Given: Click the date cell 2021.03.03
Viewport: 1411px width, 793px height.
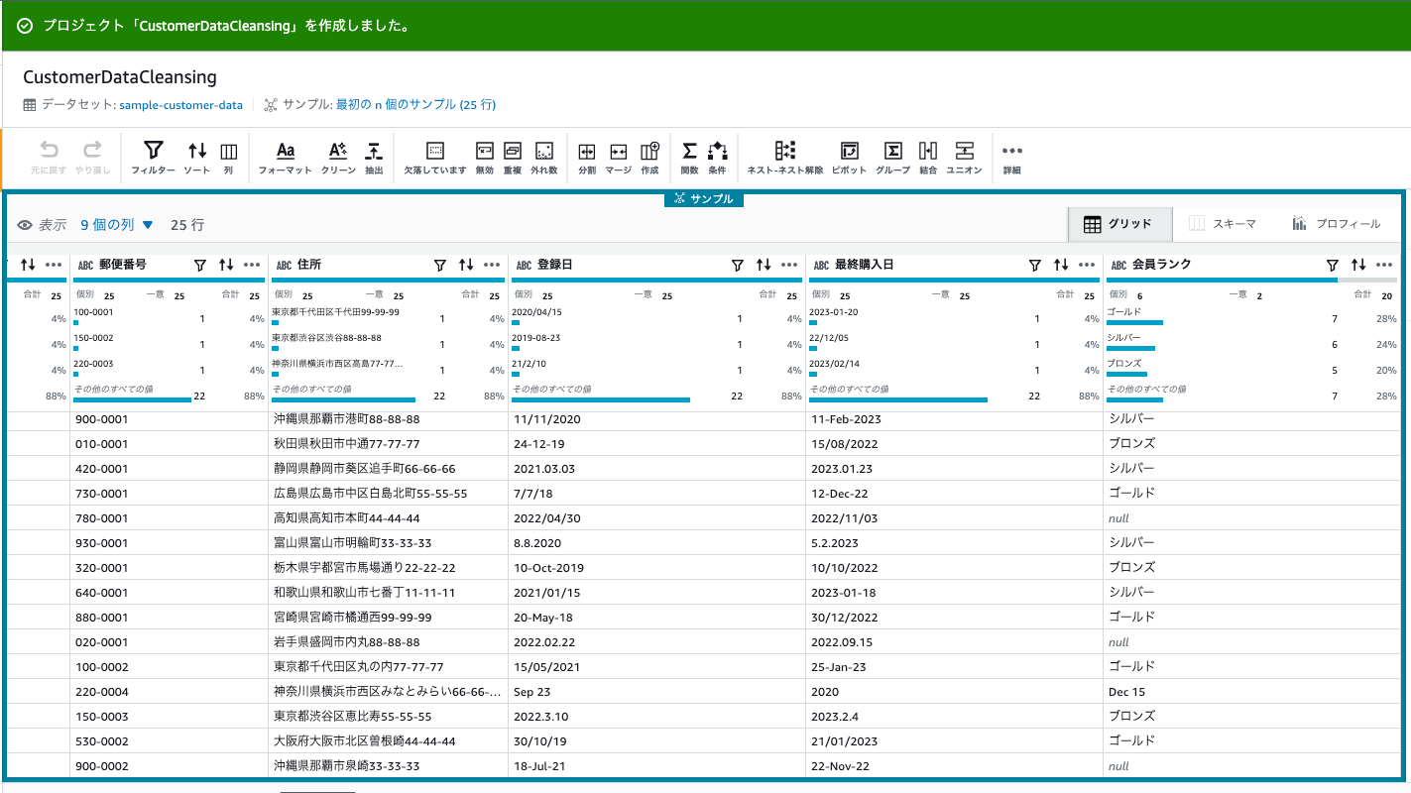Looking at the screenshot, I should (656, 469).
